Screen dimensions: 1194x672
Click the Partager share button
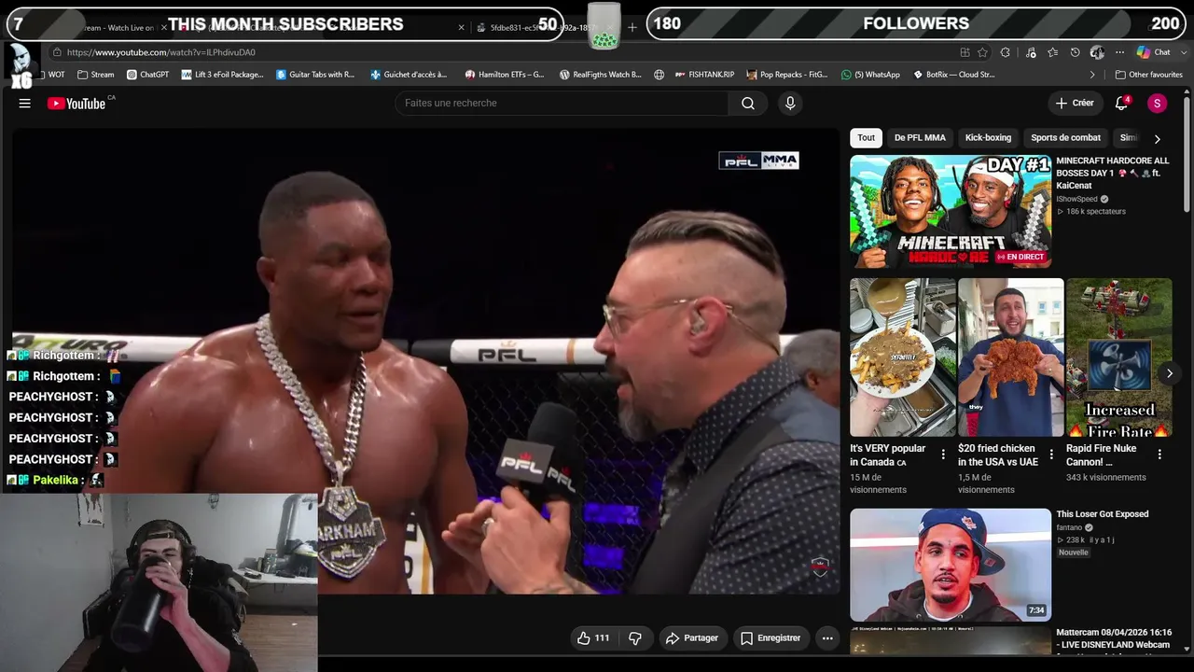(692, 638)
